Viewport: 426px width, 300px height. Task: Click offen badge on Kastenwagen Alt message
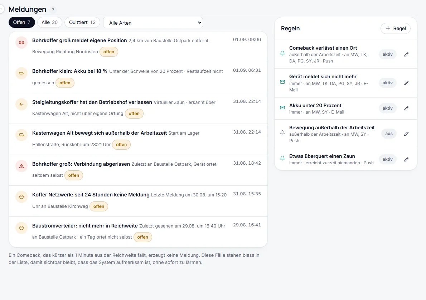point(121,145)
